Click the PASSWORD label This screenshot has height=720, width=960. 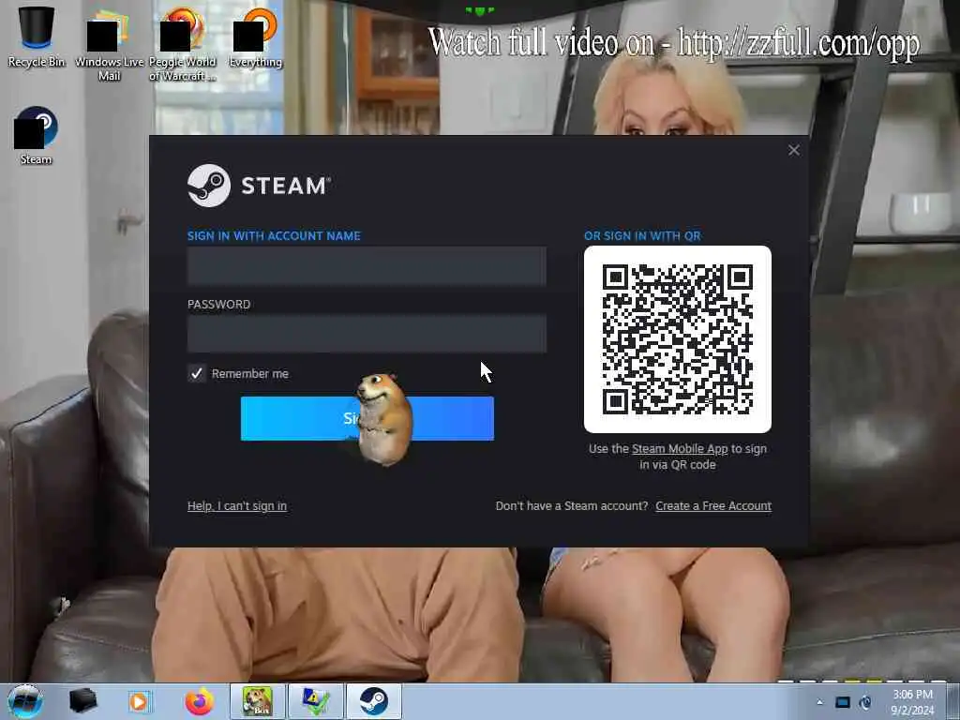pos(218,305)
